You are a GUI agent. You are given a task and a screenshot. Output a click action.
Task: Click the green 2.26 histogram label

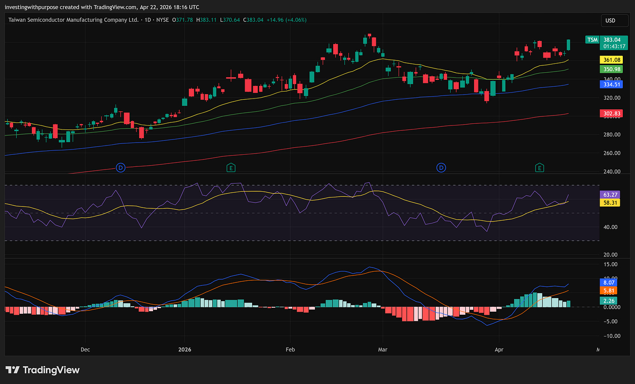point(608,301)
